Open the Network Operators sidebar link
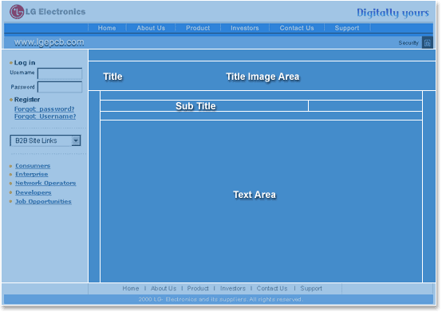442x312 pixels. click(45, 184)
